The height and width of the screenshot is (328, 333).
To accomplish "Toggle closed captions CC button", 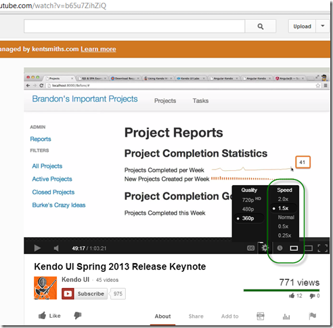I will [250, 248].
